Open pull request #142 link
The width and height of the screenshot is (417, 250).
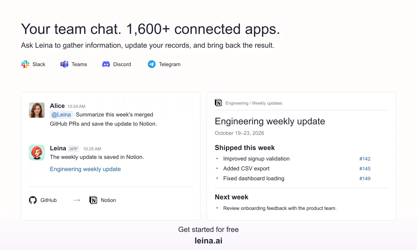coord(365,159)
